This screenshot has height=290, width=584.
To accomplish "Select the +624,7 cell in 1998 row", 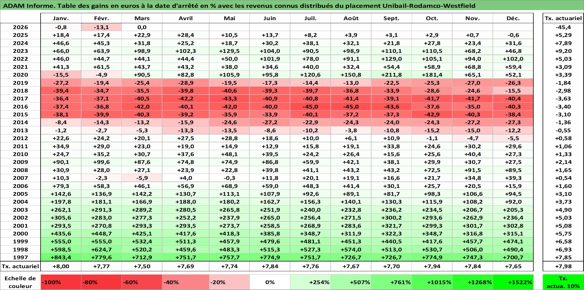I will point(101,249).
